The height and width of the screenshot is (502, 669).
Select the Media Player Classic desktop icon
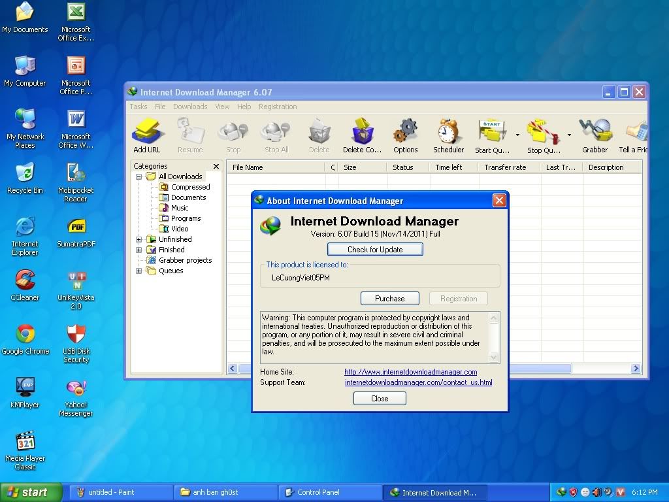(25, 451)
